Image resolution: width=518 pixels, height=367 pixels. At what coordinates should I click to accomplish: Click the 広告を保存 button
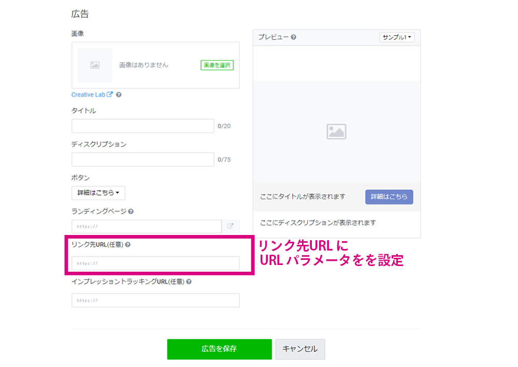coord(219,349)
